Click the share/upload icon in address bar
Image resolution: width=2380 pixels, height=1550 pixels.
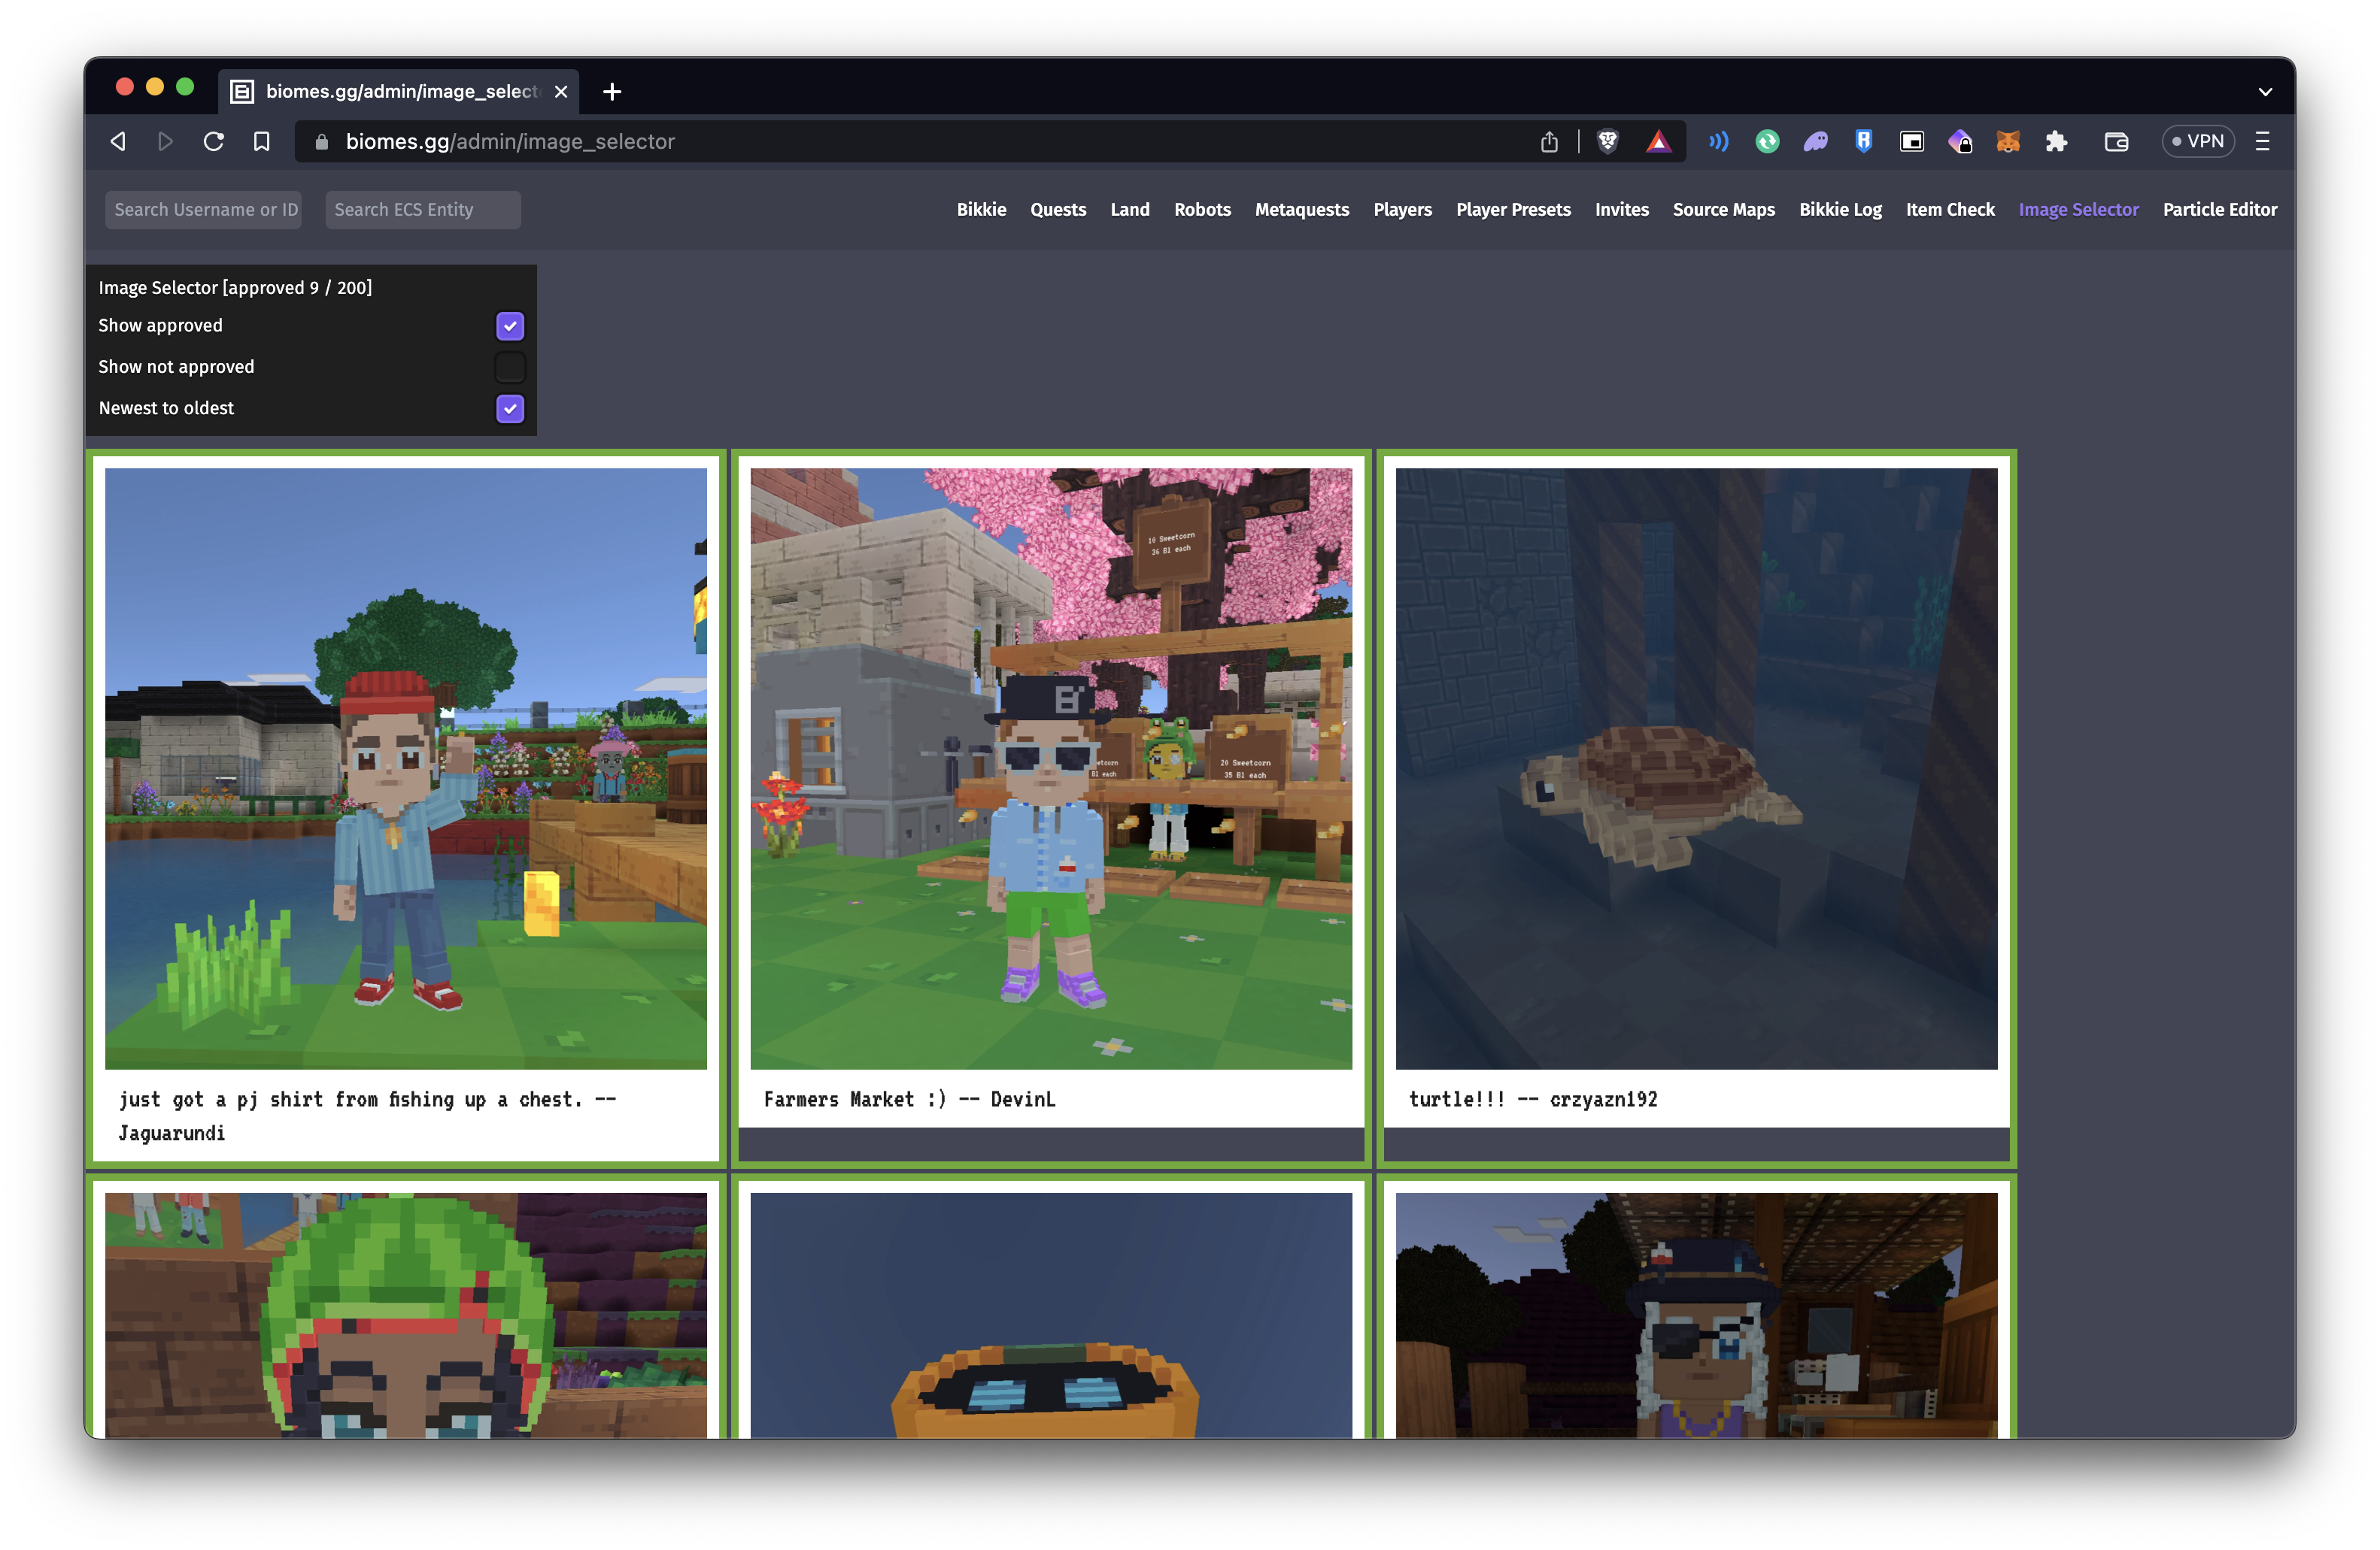coord(1550,141)
